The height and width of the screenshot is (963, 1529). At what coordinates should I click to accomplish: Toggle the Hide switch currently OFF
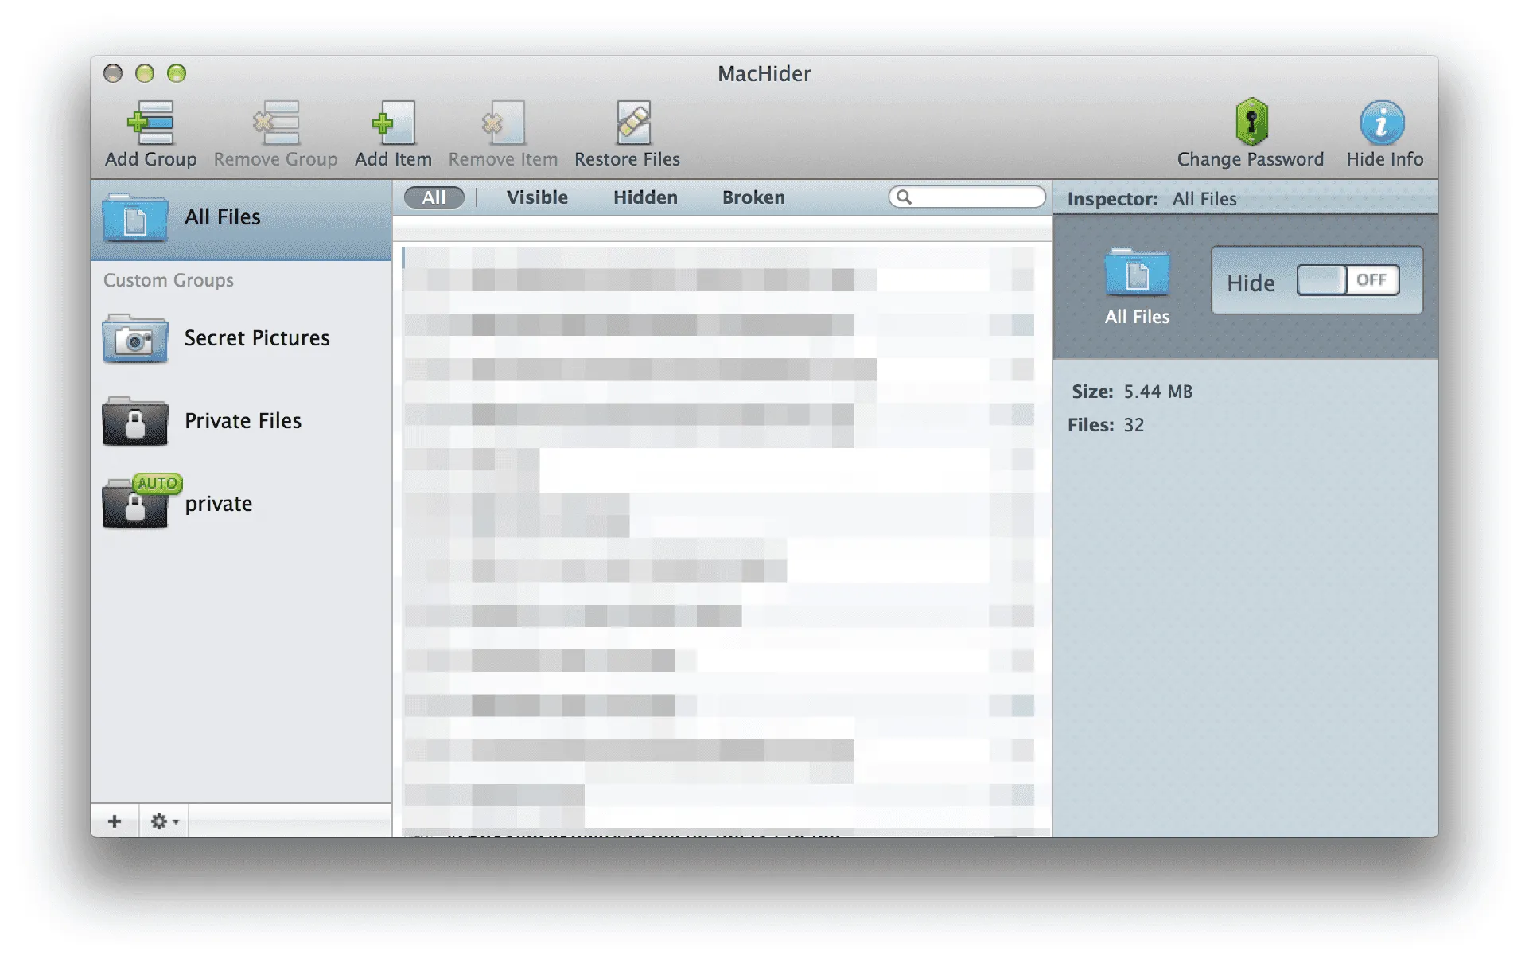pos(1347,280)
